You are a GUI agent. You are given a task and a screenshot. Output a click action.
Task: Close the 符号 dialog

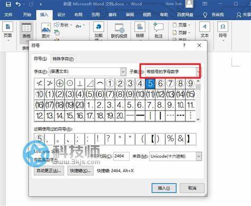pos(199,46)
